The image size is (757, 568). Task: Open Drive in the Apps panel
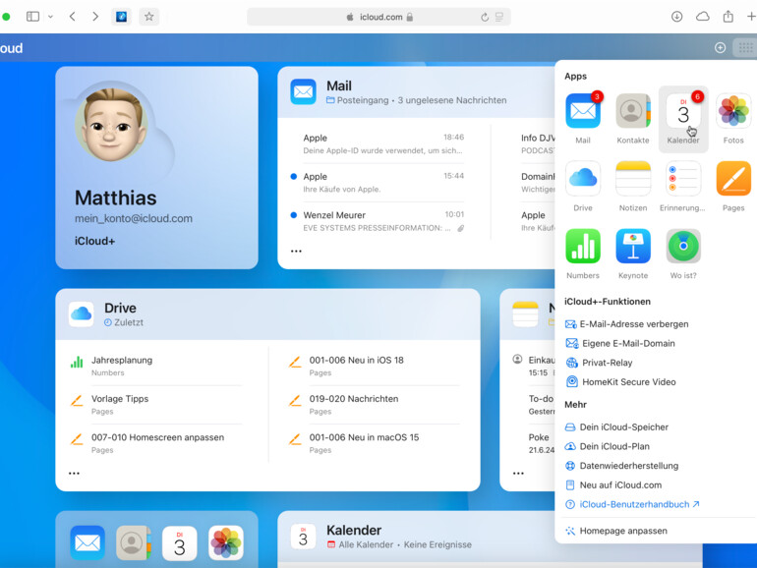point(583,179)
